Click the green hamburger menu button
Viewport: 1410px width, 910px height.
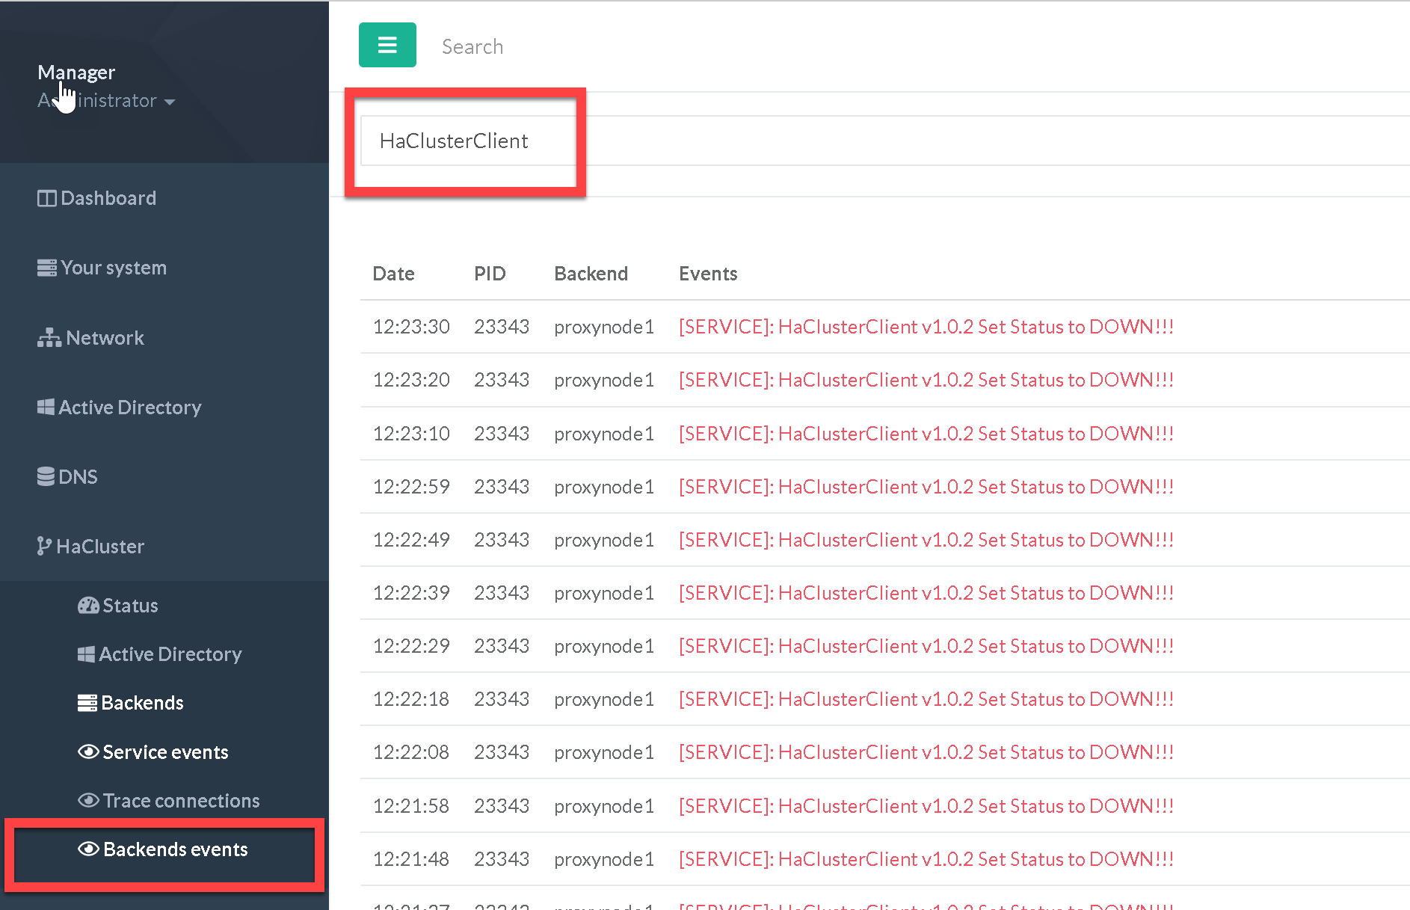pyautogui.click(x=387, y=45)
